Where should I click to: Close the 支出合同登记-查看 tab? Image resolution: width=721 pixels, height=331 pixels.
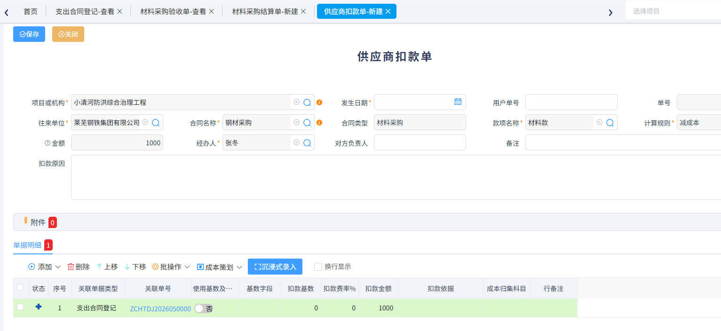[119, 11]
